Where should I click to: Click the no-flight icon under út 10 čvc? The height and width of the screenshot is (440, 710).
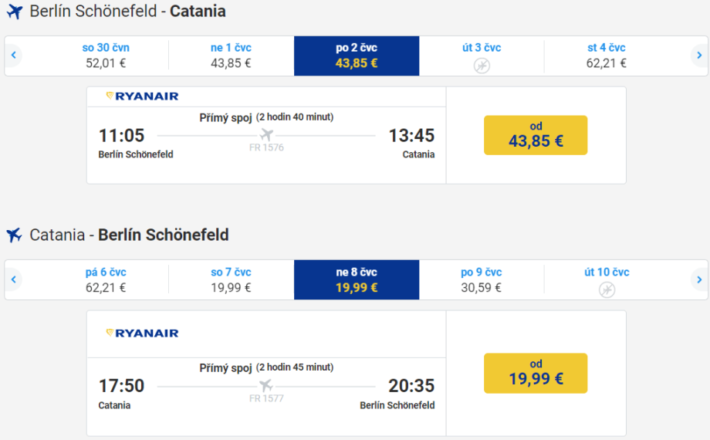pyautogui.click(x=607, y=289)
